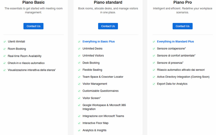This screenshot has height=135, width=217.
Task: Click the checkmark next to Analytics & Insights
Action: (x=79, y=130)
